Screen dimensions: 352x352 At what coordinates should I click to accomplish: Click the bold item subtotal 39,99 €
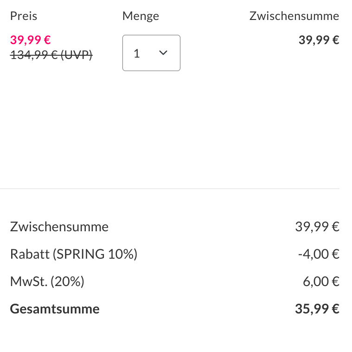pyautogui.click(x=319, y=40)
